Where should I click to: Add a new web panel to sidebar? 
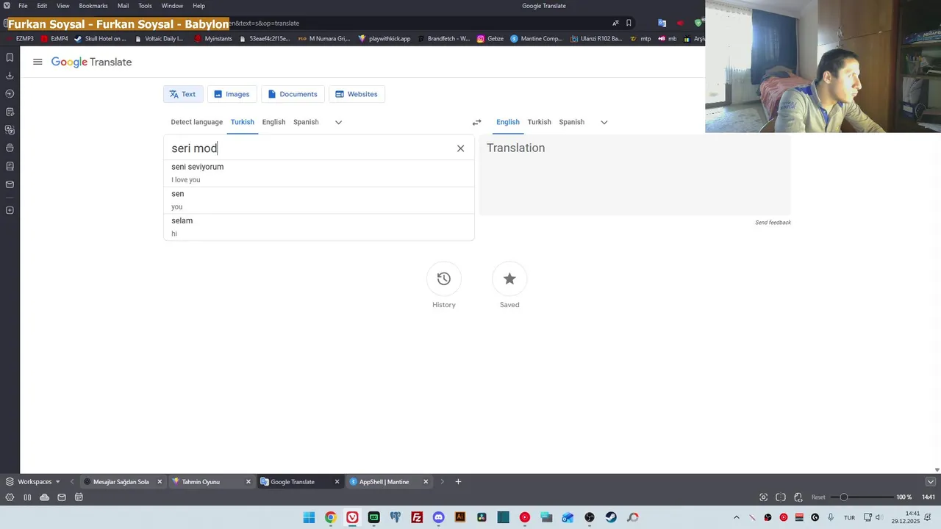10,211
